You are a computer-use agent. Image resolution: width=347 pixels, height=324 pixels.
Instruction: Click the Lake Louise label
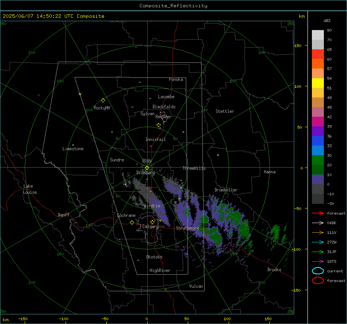(30, 189)
